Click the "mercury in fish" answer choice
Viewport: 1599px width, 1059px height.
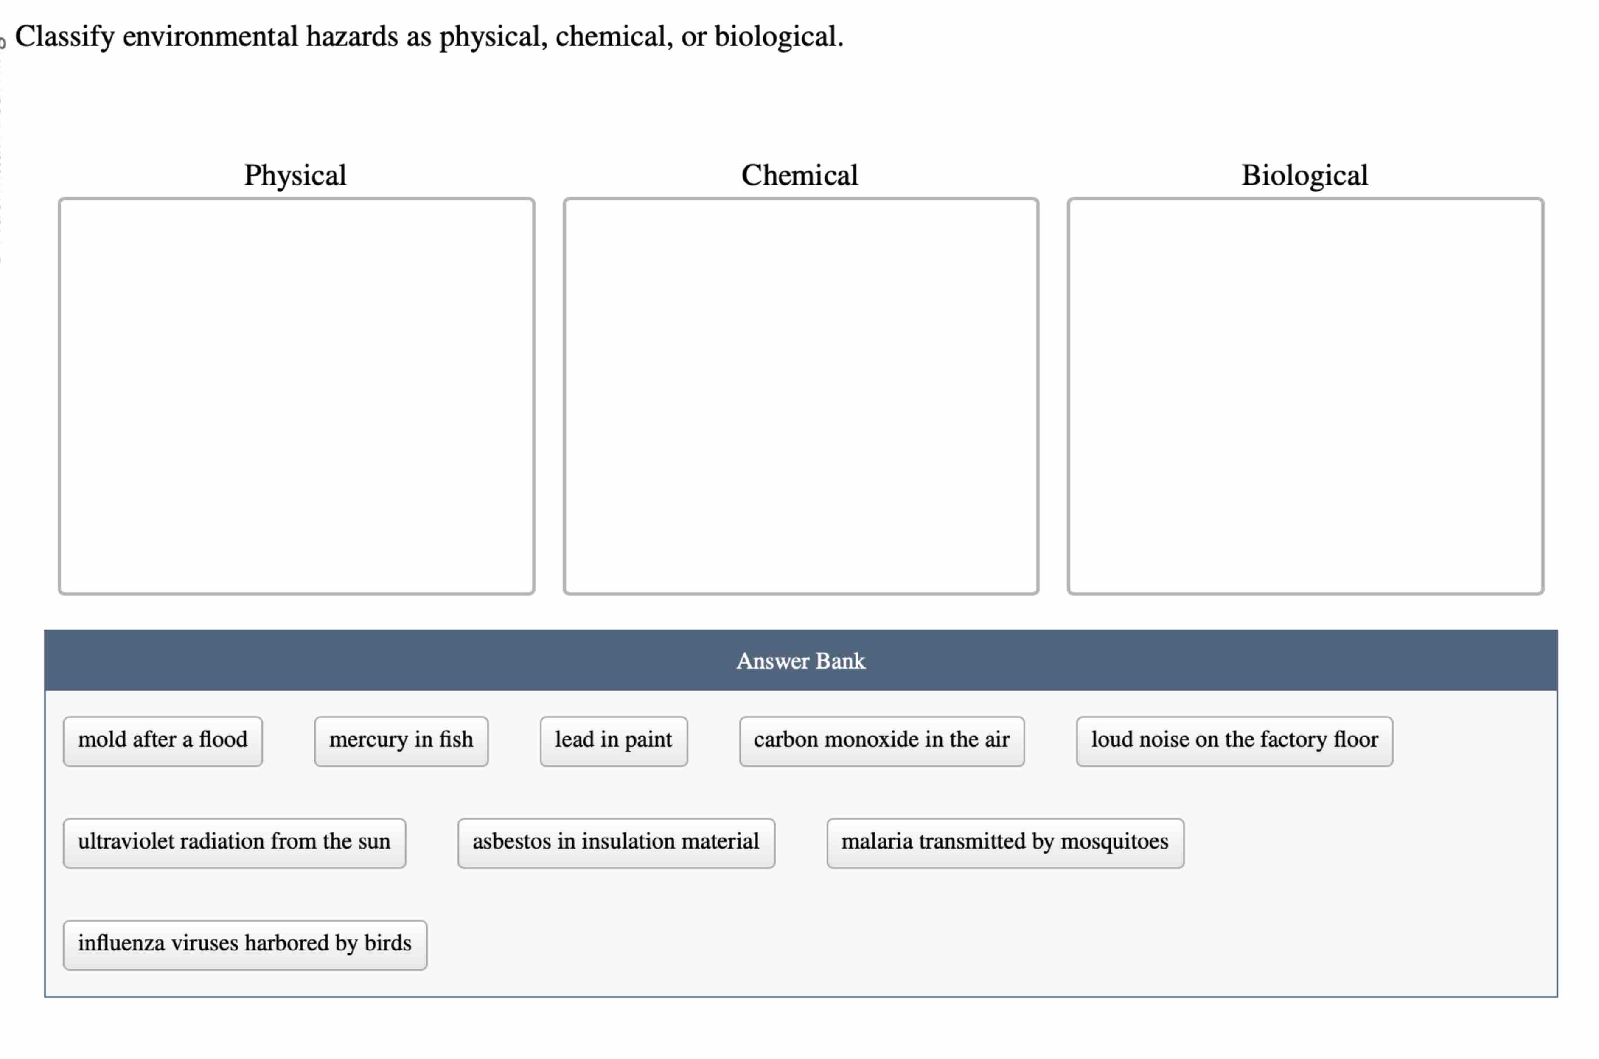point(401,740)
